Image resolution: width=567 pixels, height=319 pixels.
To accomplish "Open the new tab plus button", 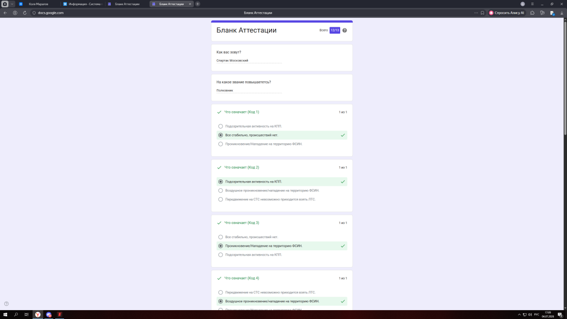I will coord(197,4).
